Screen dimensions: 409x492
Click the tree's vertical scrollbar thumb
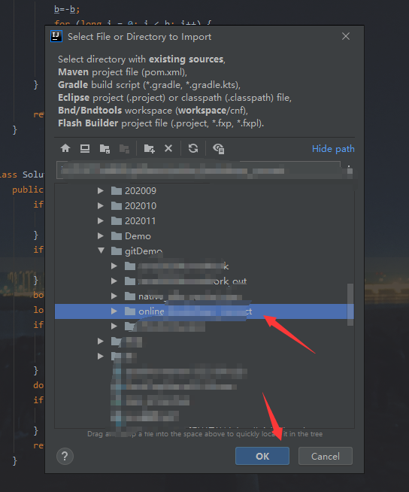click(350, 305)
